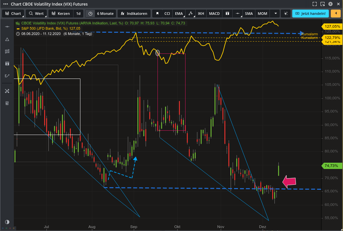This screenshot has width=343, height=231.
Task: Click the 122,79% Kursalarm price label
Action: pyautogui.click(x=332, y=38)
